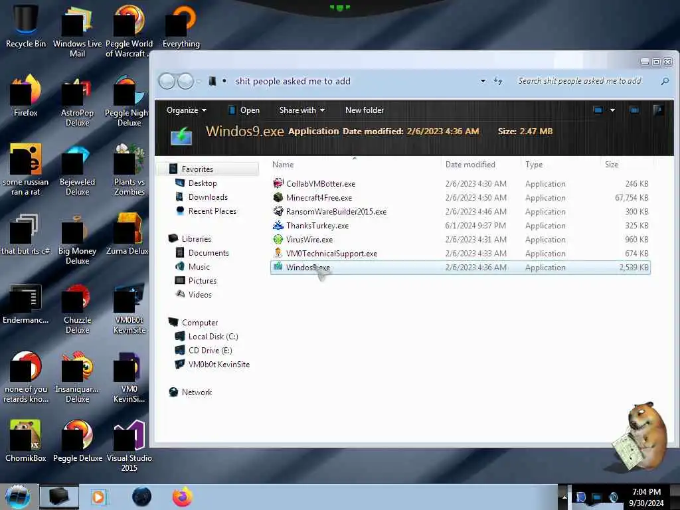
Task: Select the Minecraft4Free.exe file icon
Action: 278,197
